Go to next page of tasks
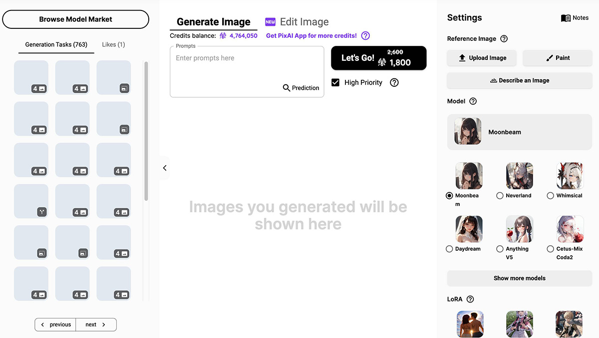The height and width of the screenshot is (338, 599). (x=96, y=325)
